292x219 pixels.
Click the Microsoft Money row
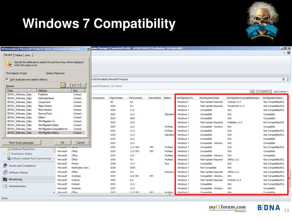(x=171, y=164)
